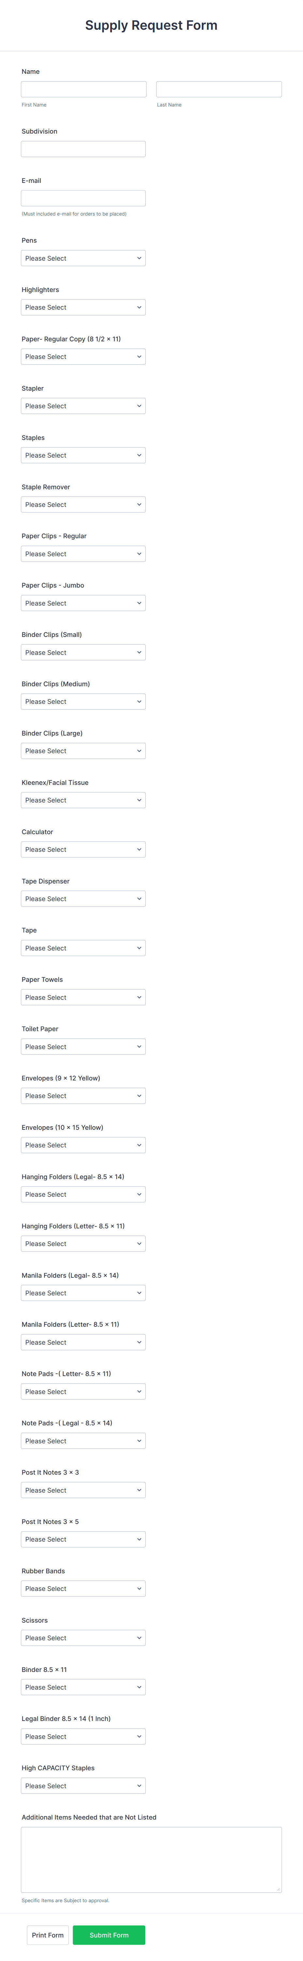Click the green Submit Form button
303x1961 pixels.
108,1935
